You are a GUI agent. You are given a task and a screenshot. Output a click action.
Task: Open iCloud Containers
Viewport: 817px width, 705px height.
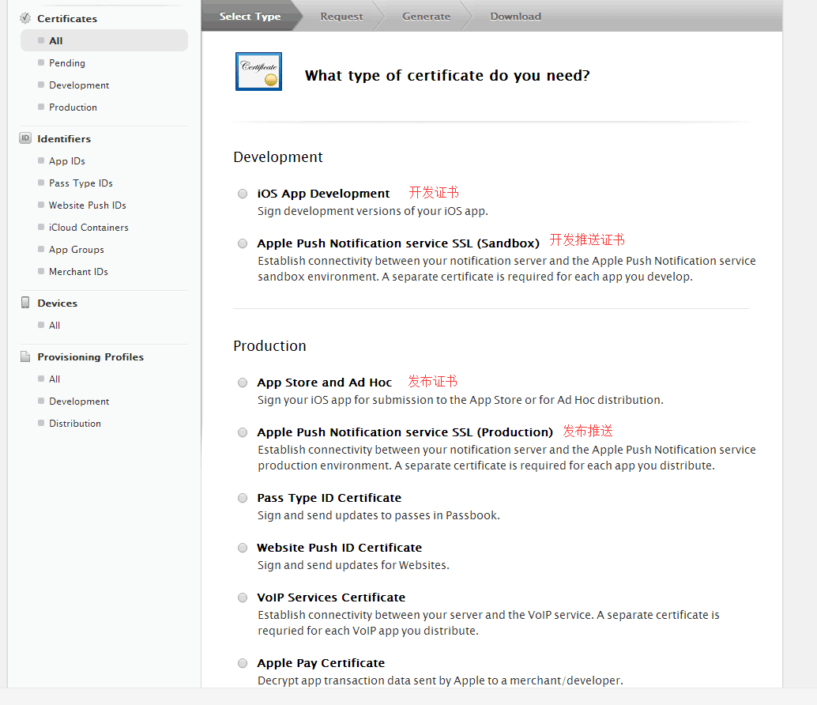pyautogui.click(x=88, y=227)
